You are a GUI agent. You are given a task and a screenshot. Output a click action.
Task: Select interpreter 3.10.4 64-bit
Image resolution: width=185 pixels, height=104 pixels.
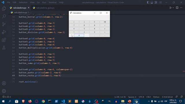(x=167, y=97)
